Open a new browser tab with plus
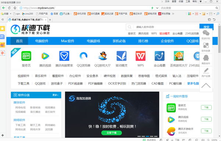The width and height of the screenshot is (221, 141). pyautogui.click(x=50, y=20)
